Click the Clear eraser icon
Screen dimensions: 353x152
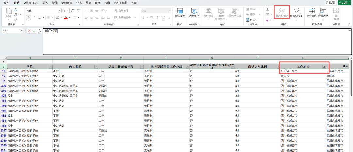(x=267, y=20)
